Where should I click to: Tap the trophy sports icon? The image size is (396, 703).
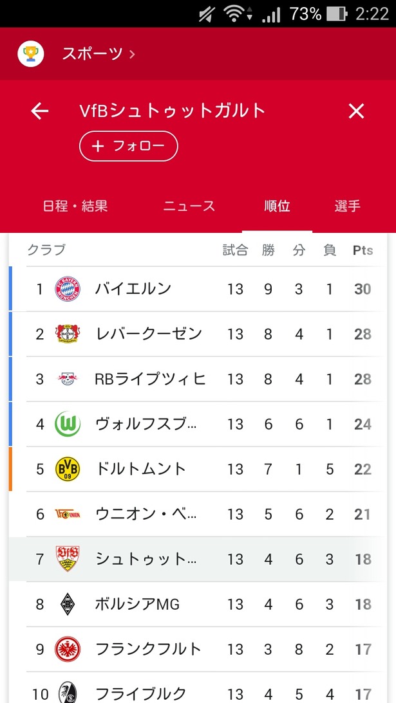[x=30, y=54]
